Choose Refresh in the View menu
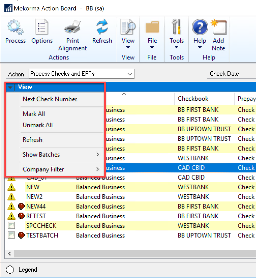256x278 pixels. pyautogui.click(x=32, y=140)
